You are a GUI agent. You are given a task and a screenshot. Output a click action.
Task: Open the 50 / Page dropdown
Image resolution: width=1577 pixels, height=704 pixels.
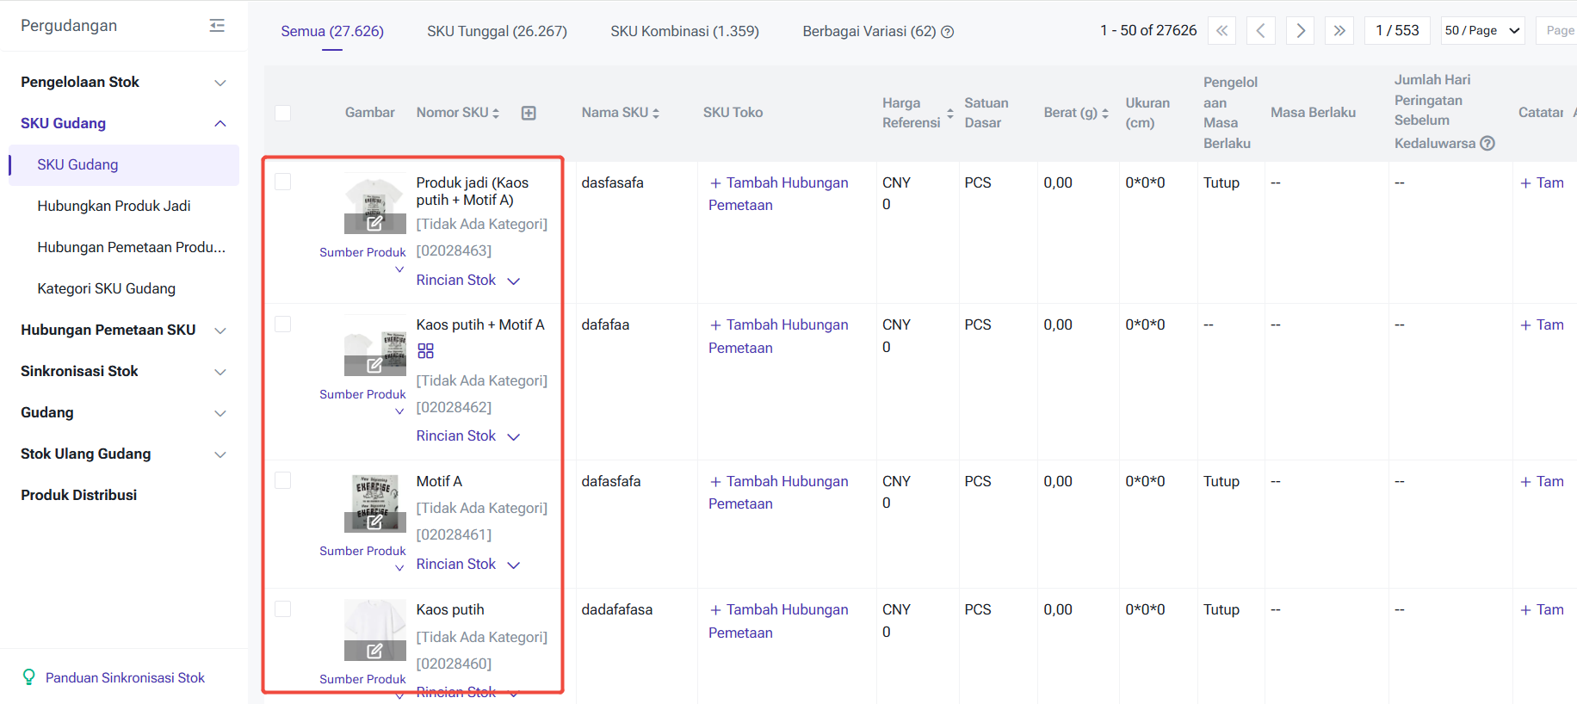pyautogui.click(x=1482, y=31)
